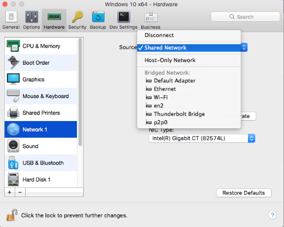Open help with question mark button
Screen dimensions: 284x227
(x=272, y=215)
